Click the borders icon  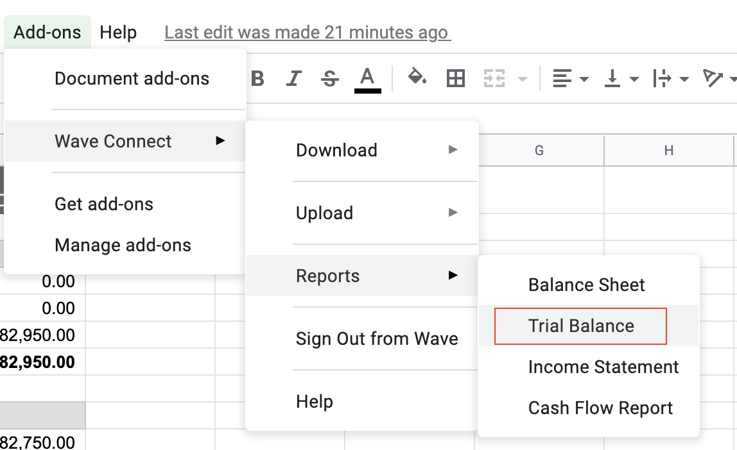455,78
